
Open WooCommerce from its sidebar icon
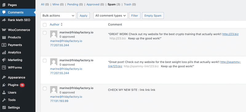pos(4,30)
